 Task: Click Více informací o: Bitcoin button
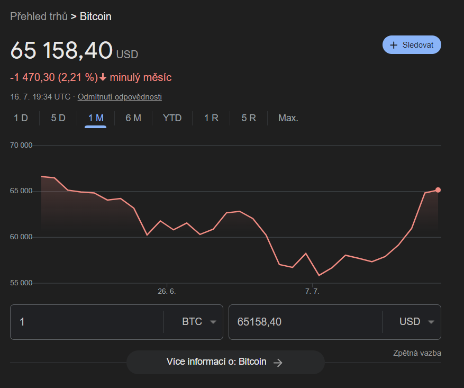225,362
